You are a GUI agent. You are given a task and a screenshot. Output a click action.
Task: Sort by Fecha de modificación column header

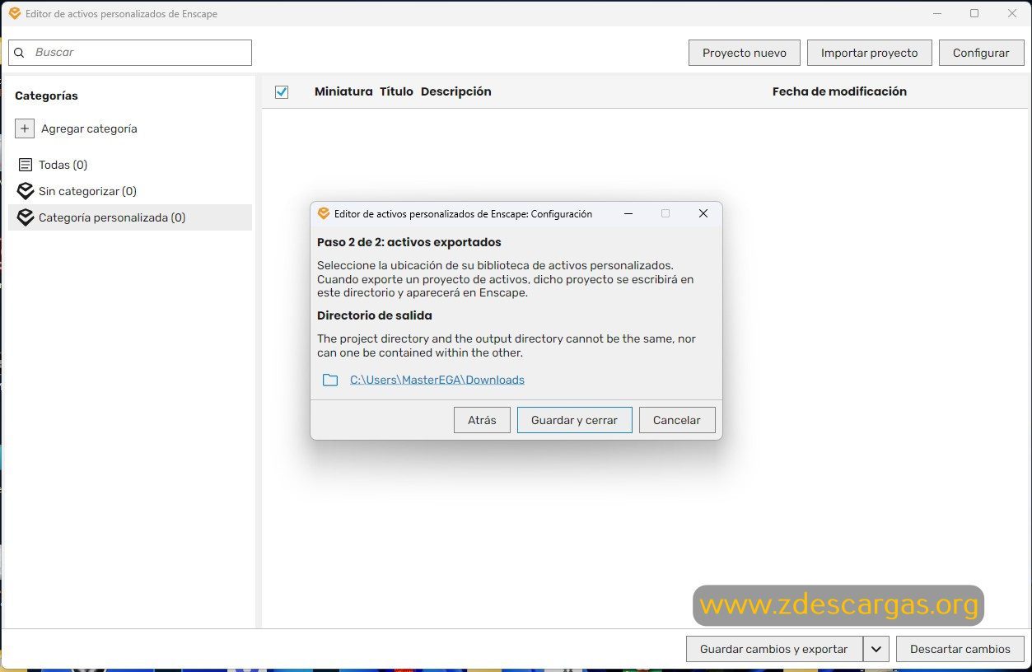(x=839, y=91)
